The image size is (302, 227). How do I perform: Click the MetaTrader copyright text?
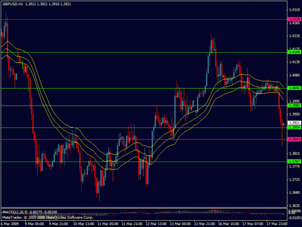(48, 217)
